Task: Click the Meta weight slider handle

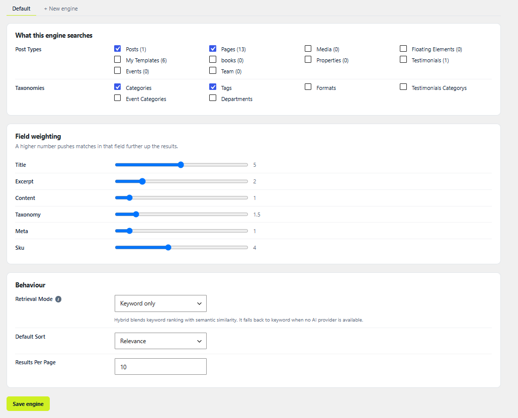Action: point(130,231)
